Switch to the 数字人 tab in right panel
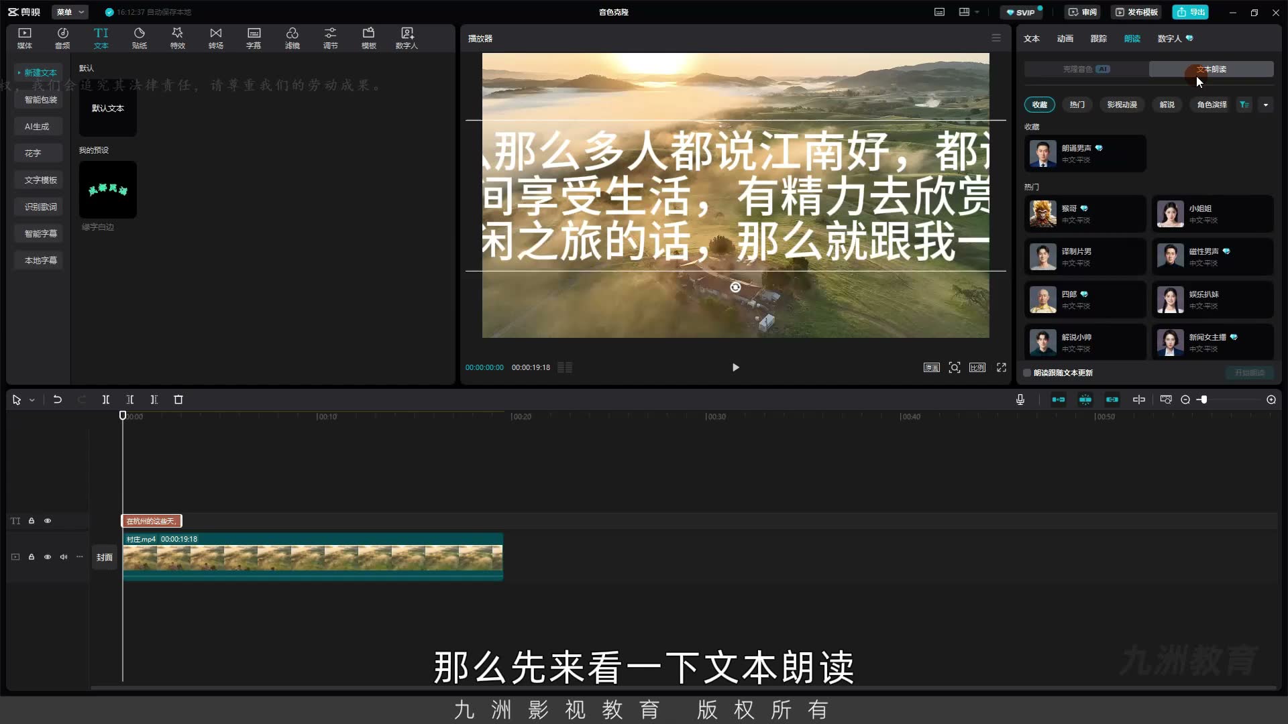Image resolution: width=1288 pixels, height=724 pixels. point(1175,38)
